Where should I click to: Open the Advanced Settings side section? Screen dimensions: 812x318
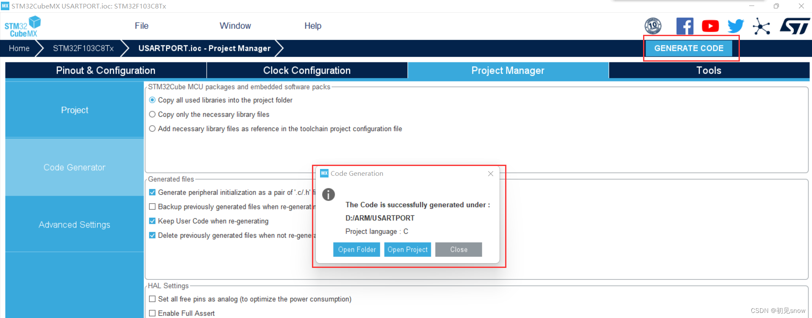point(75,225)
